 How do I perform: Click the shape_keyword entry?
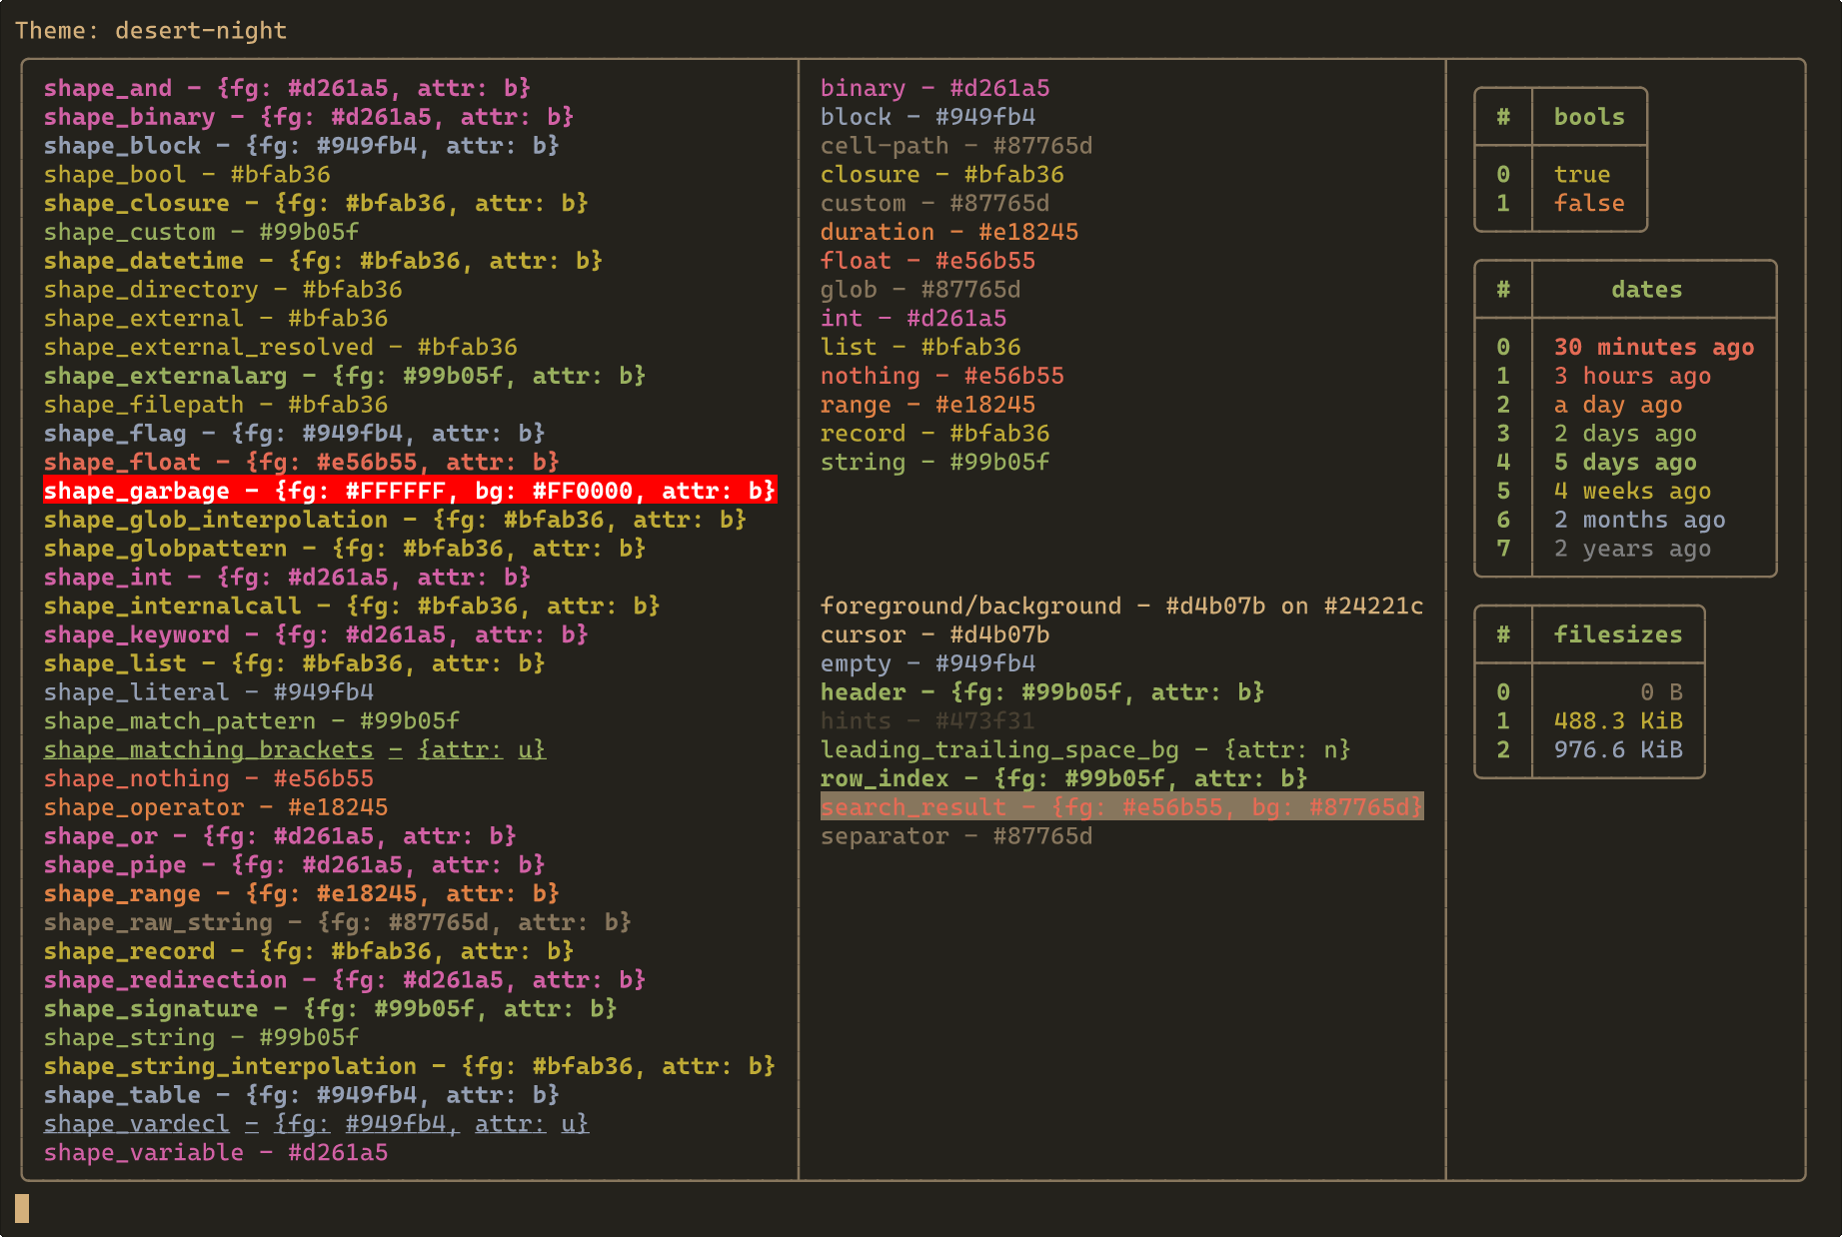pyautogui.click(x=316, y=635)
